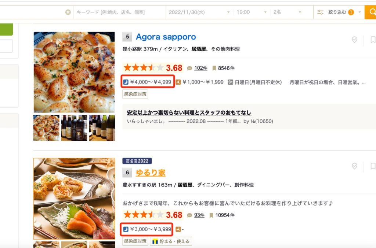Click the keyword input field
Image resolution: width=376 pixels, height=248 pixels.
coord(119,12)
